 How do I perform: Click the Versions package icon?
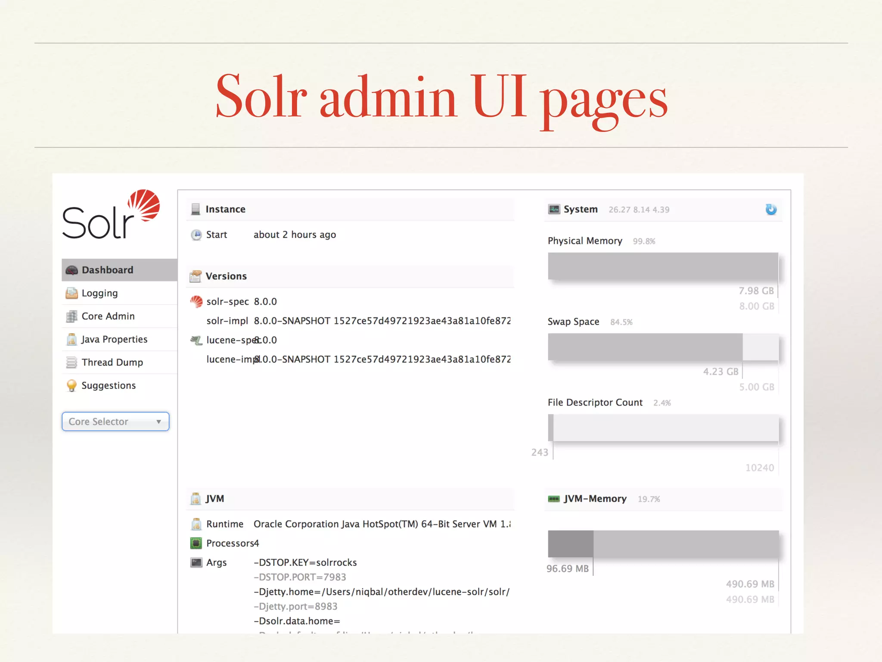(196, 276)
